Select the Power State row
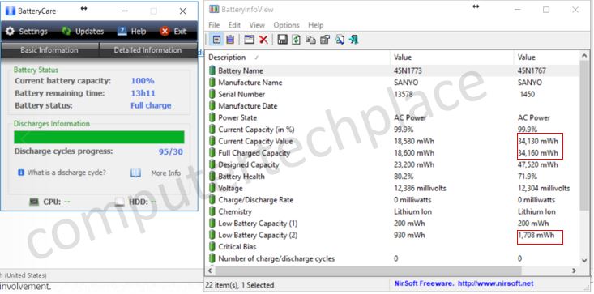Image resolution: width=594 pixels, height=294 pixels. pos(393,117)
